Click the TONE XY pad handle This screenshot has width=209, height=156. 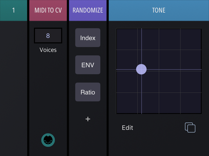(x=141, y=69)
